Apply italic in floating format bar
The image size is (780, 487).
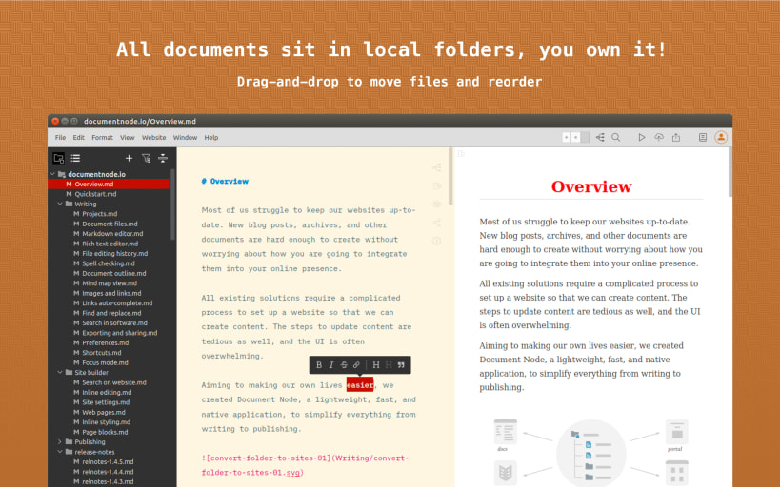click(x=331, y=365)
